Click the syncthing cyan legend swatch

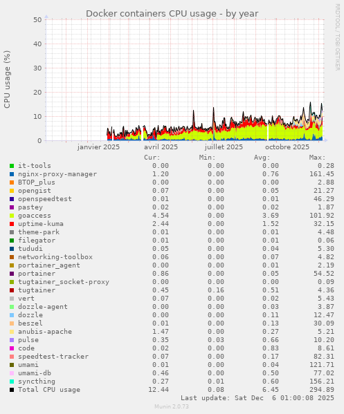click(12, 382)
